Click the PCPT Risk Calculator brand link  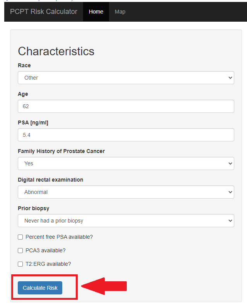[x=44, y=12]
